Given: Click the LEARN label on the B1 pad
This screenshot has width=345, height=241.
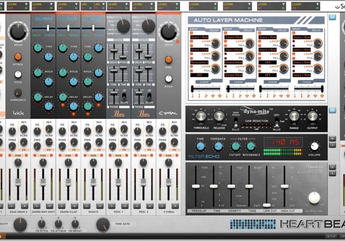Looking at the screenshot, I should tap(262, 4).
